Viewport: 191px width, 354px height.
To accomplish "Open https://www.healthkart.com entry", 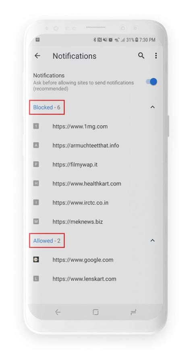I will (95, 184).
